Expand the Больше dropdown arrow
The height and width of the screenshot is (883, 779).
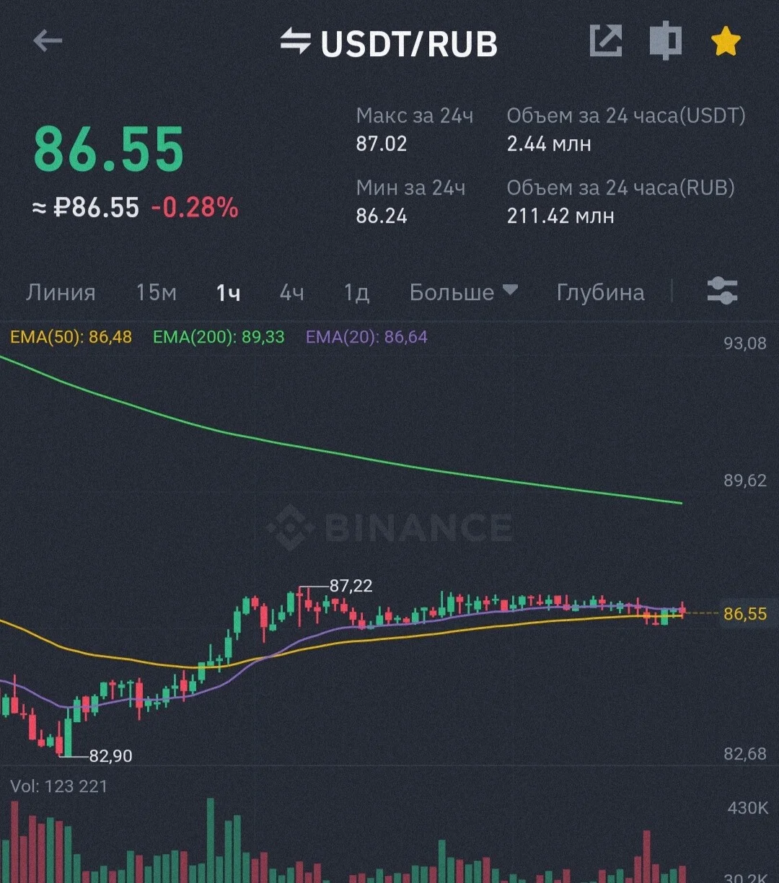[x=510, y=290]
